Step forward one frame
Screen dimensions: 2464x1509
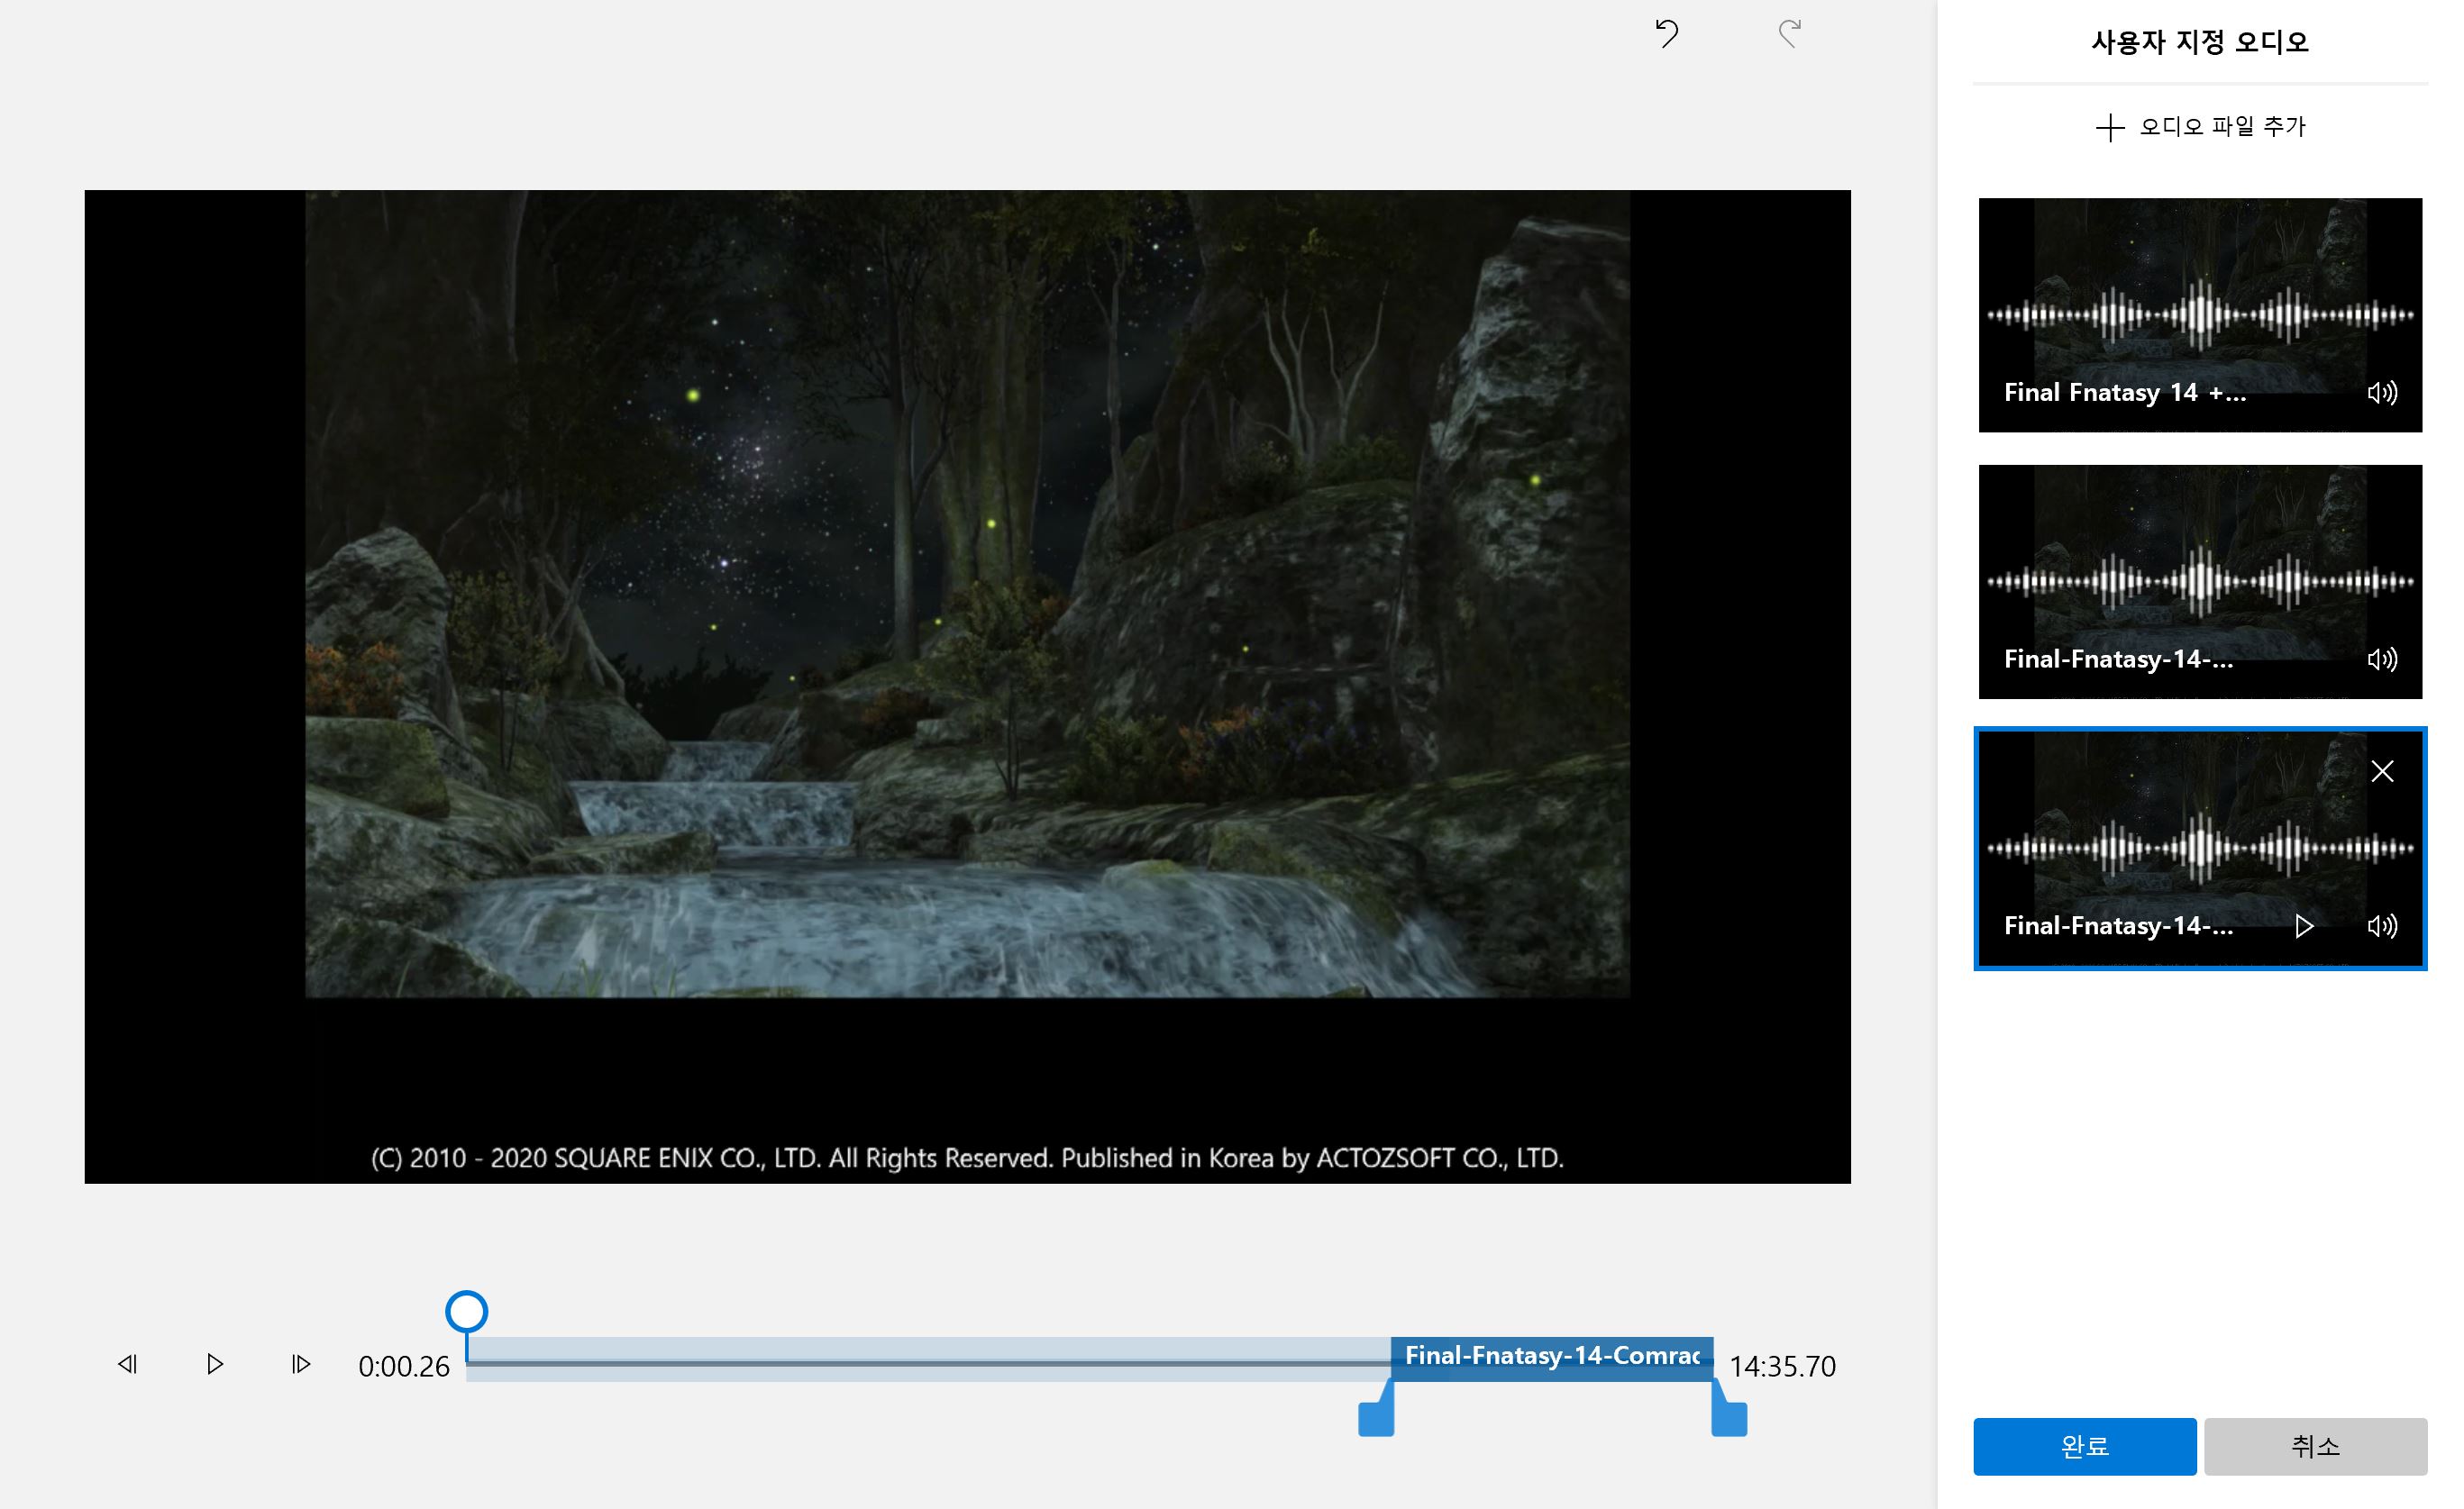click(300, 1364)
